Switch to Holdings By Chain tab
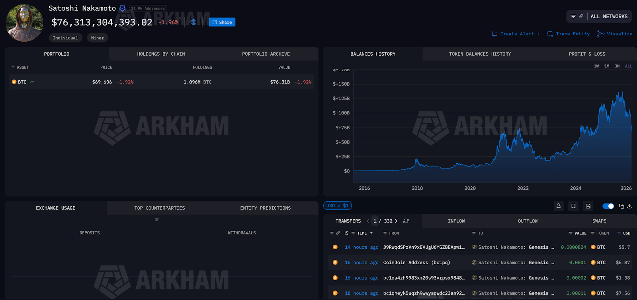 [161, 54]
